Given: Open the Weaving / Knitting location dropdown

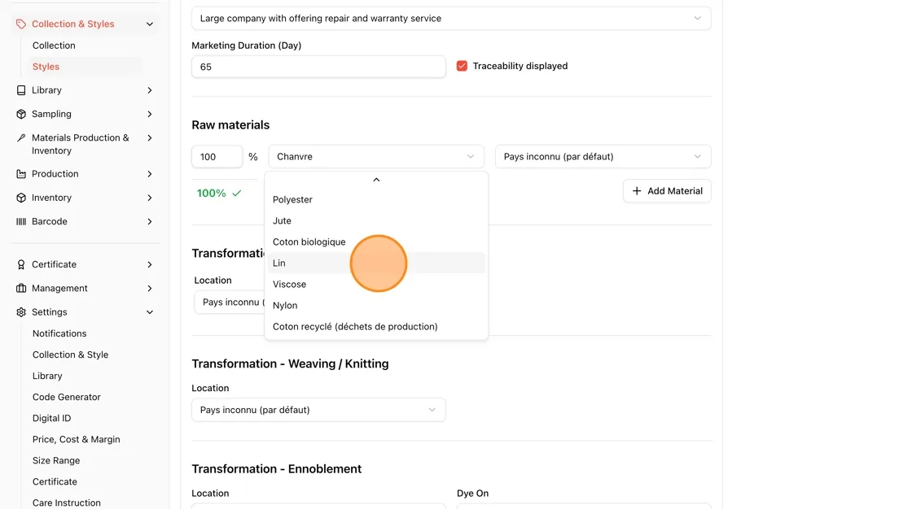Looking at the screenshot, I should [x=318, y=410].
